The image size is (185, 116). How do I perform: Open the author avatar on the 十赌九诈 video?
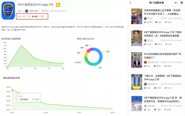coord(145,84)
